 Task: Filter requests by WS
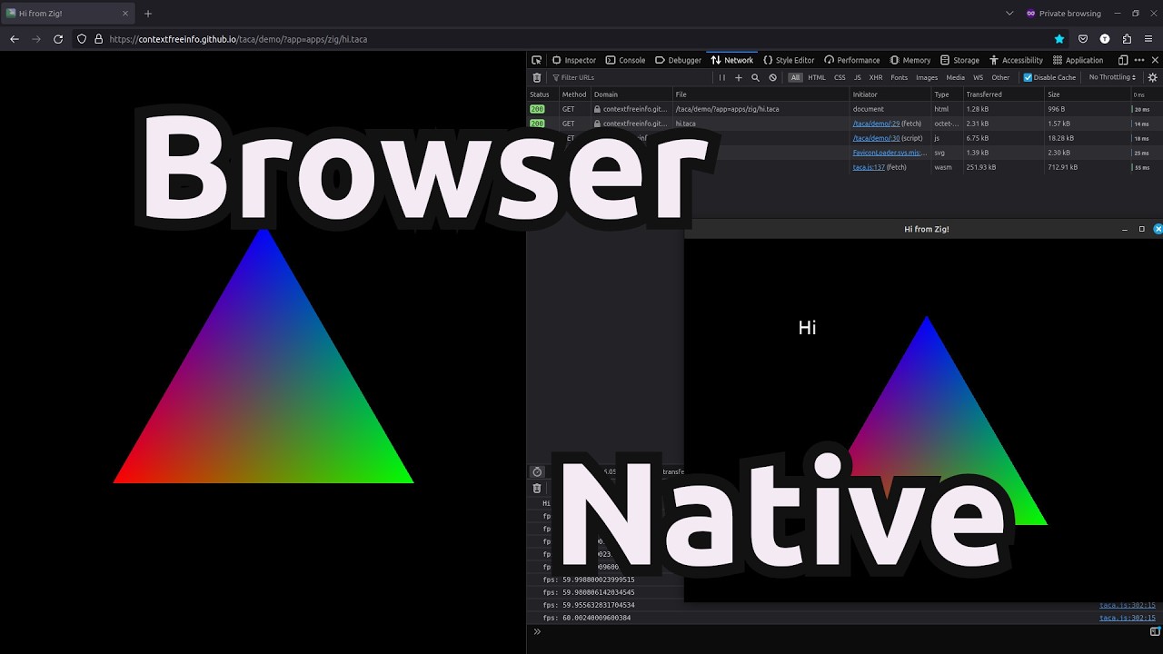(x=979, y=77)
